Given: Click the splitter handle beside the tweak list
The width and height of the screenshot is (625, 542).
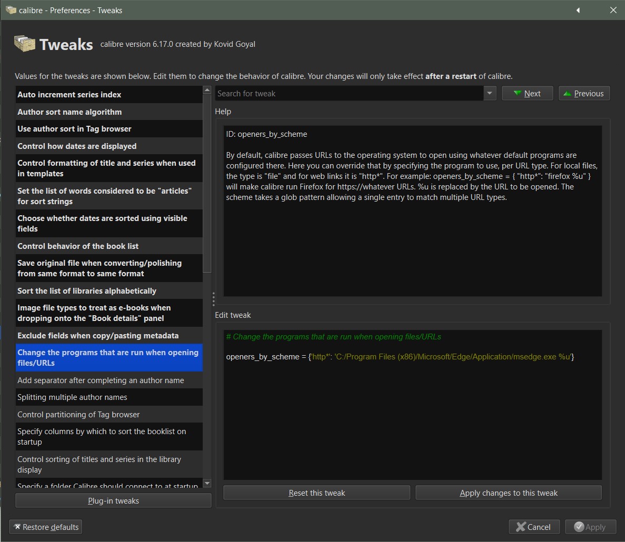Looking at the screenshot, I should coord(213,299).
